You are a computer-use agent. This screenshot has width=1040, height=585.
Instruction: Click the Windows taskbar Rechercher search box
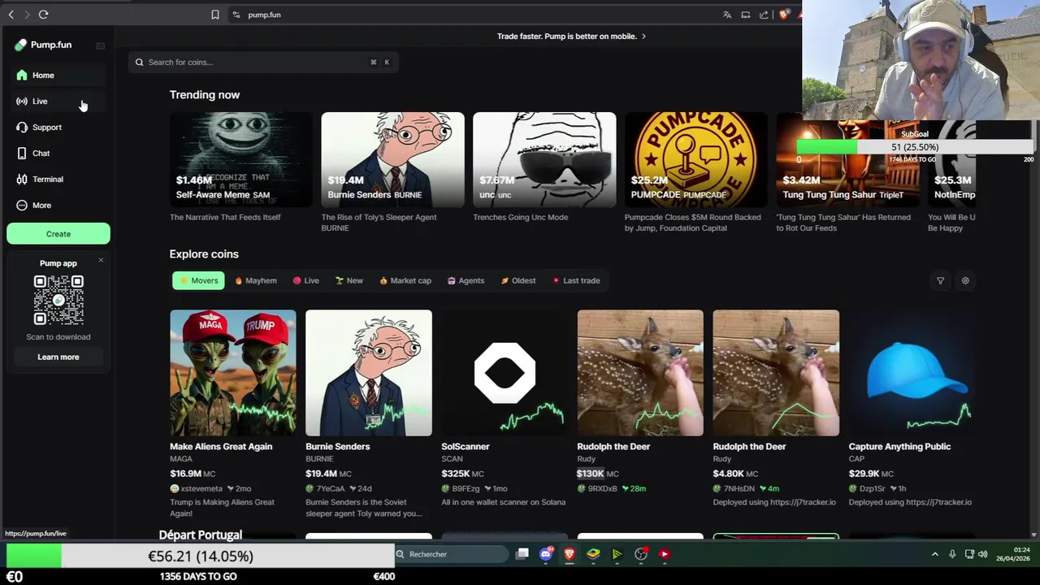(x=451, y=554)
